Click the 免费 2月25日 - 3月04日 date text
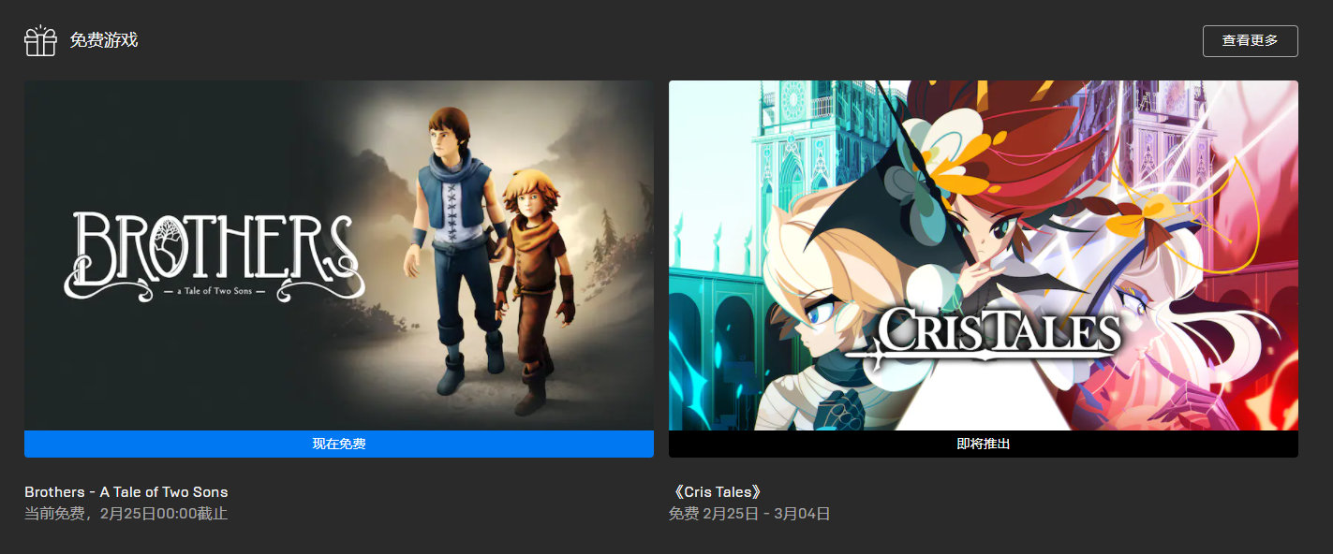The height and width of the screenshot is (554, 1333). pyautogui.click(x=749, y=514)
